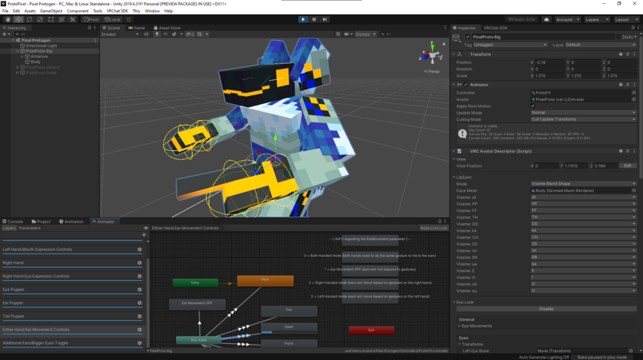Switch to the Asset Store tab

(x=167, y=28)
